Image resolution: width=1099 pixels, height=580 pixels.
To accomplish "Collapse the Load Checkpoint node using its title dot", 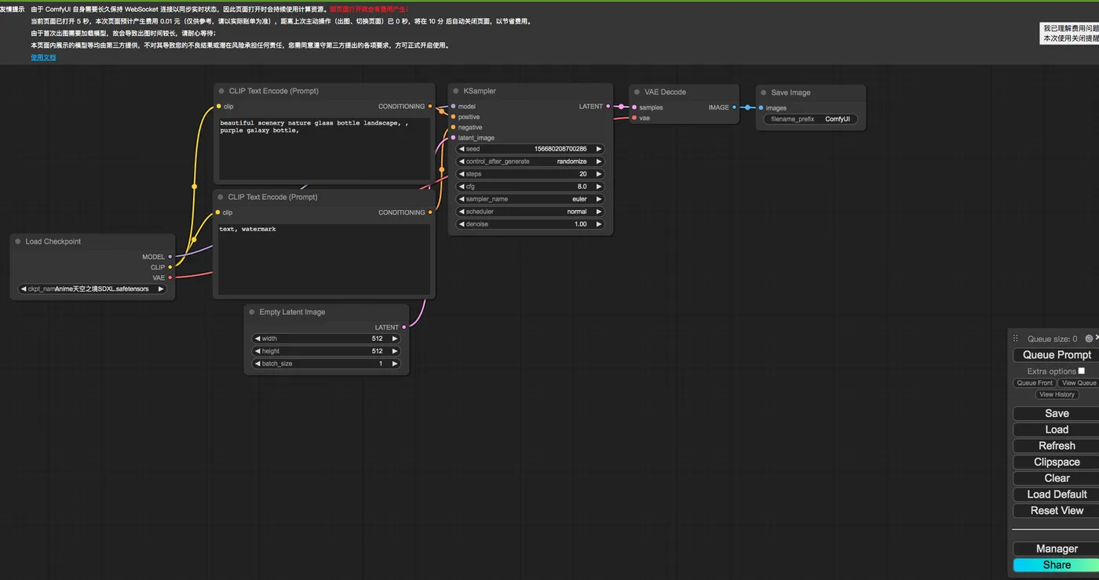I will (17, 241).
